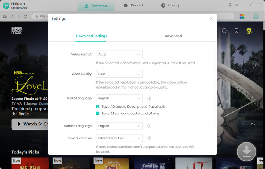Click the lock icon in address bar
Viewport: 265px width, 169px height.
click(36, 16)
